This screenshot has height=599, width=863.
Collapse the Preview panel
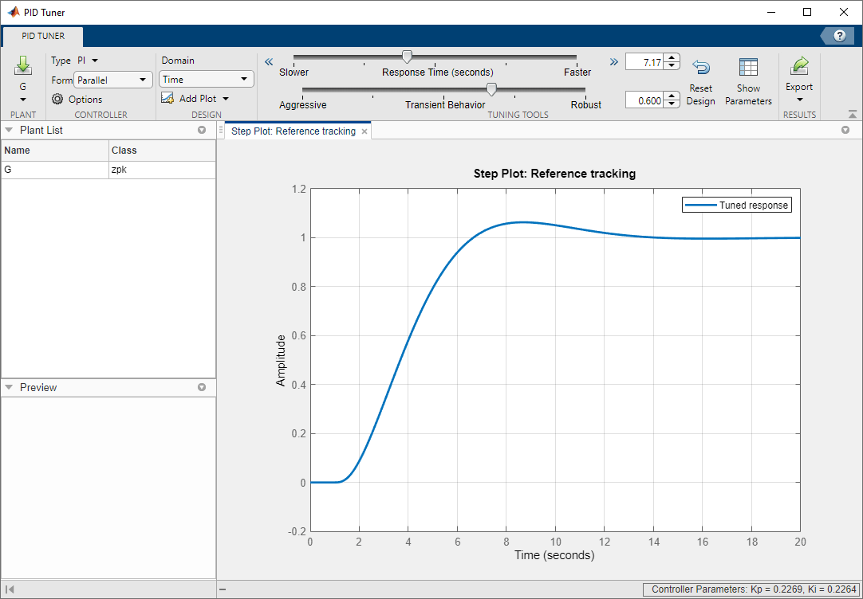click(x=9, y=387)
